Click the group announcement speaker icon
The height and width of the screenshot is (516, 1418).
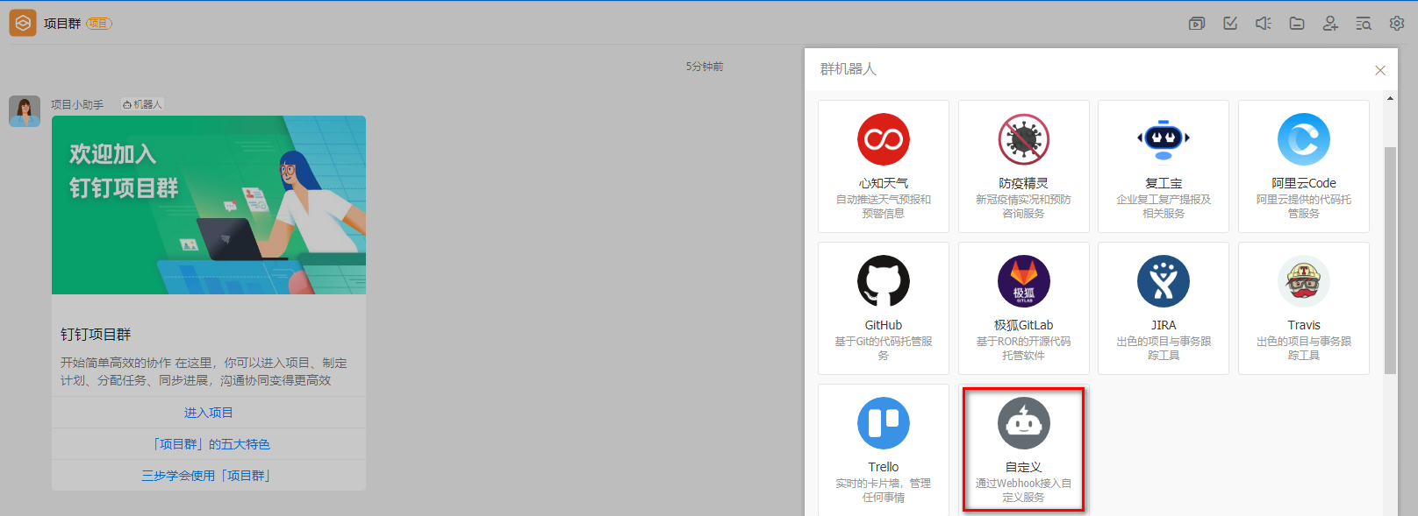pos(1264,24)
